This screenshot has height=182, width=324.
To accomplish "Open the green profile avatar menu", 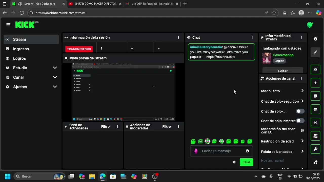I will pos(310,25).
